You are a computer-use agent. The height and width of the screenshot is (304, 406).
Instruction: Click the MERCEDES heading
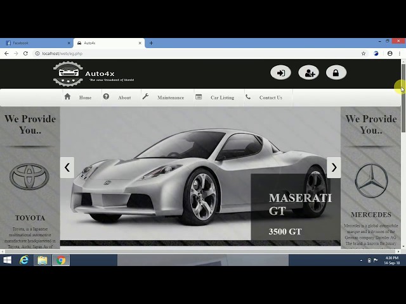[371, 215]
